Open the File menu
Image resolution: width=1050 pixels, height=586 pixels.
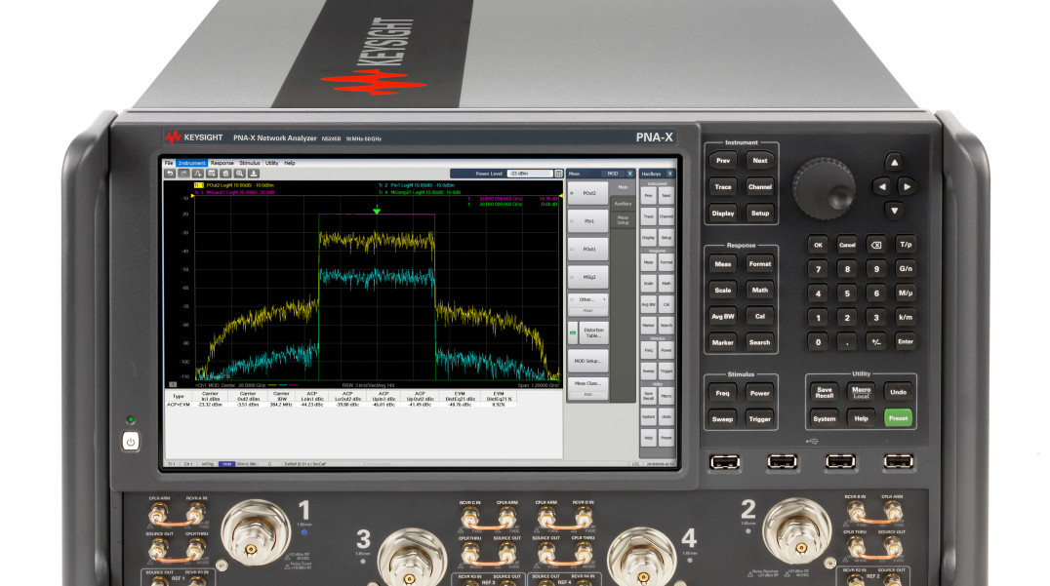coord(169,163)
